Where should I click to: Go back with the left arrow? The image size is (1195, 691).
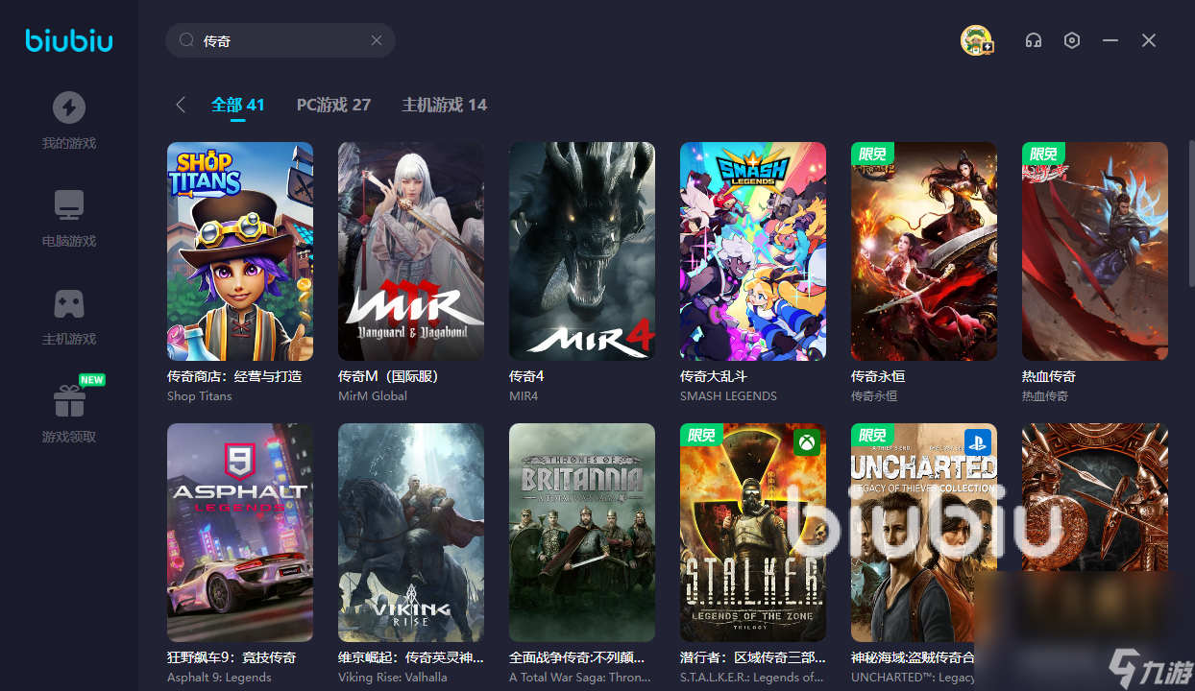point(181,105)
